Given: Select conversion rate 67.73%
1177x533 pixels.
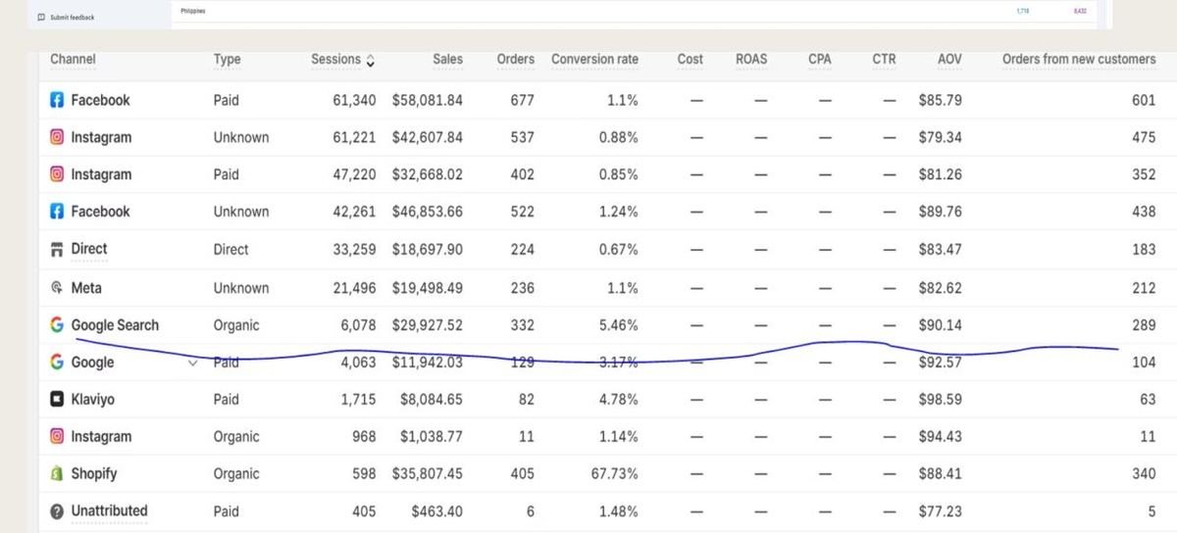Looking at the screenshot, I should point(614,474).
